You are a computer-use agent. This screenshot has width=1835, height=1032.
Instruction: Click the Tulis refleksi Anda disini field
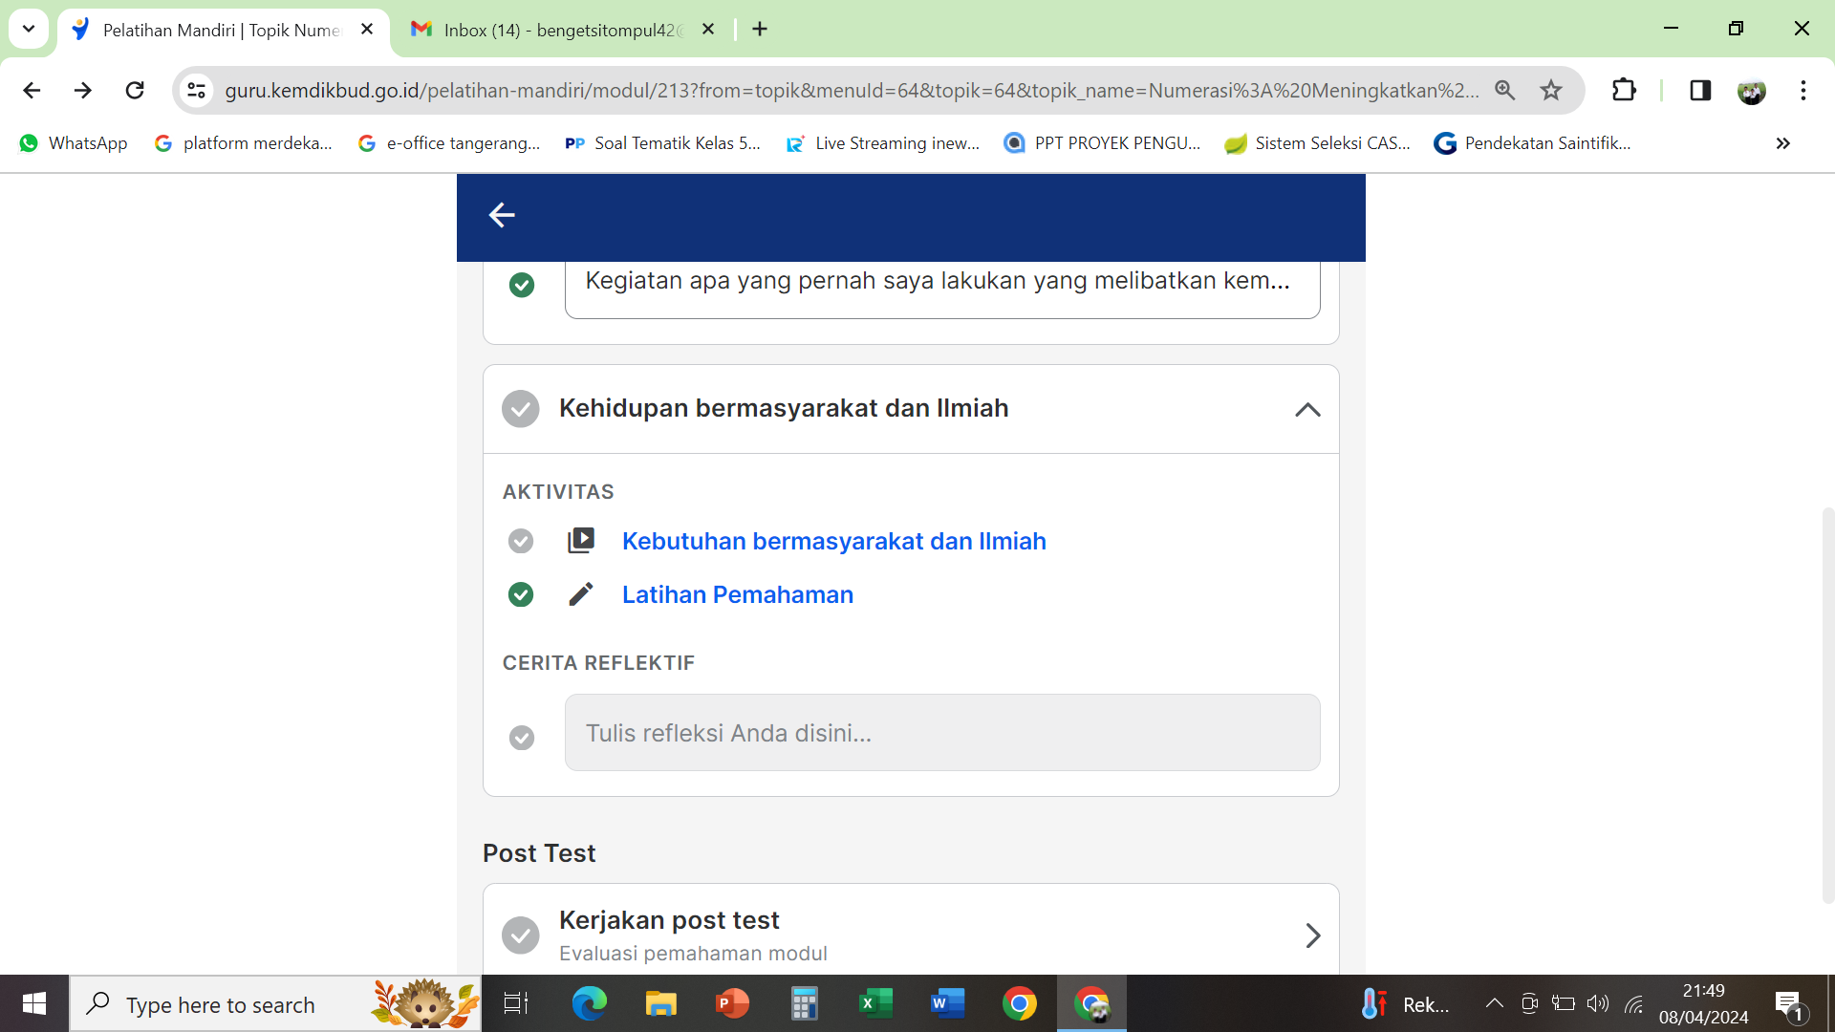[941, 733]
